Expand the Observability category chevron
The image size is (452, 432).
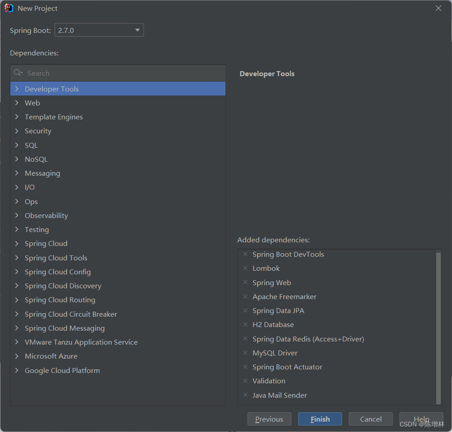click(x=17, y=215)
